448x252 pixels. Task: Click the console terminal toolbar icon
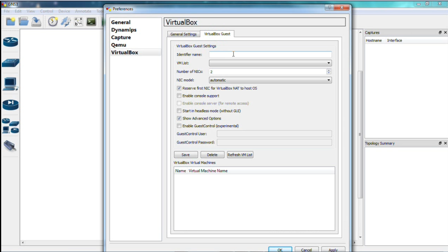91,22
